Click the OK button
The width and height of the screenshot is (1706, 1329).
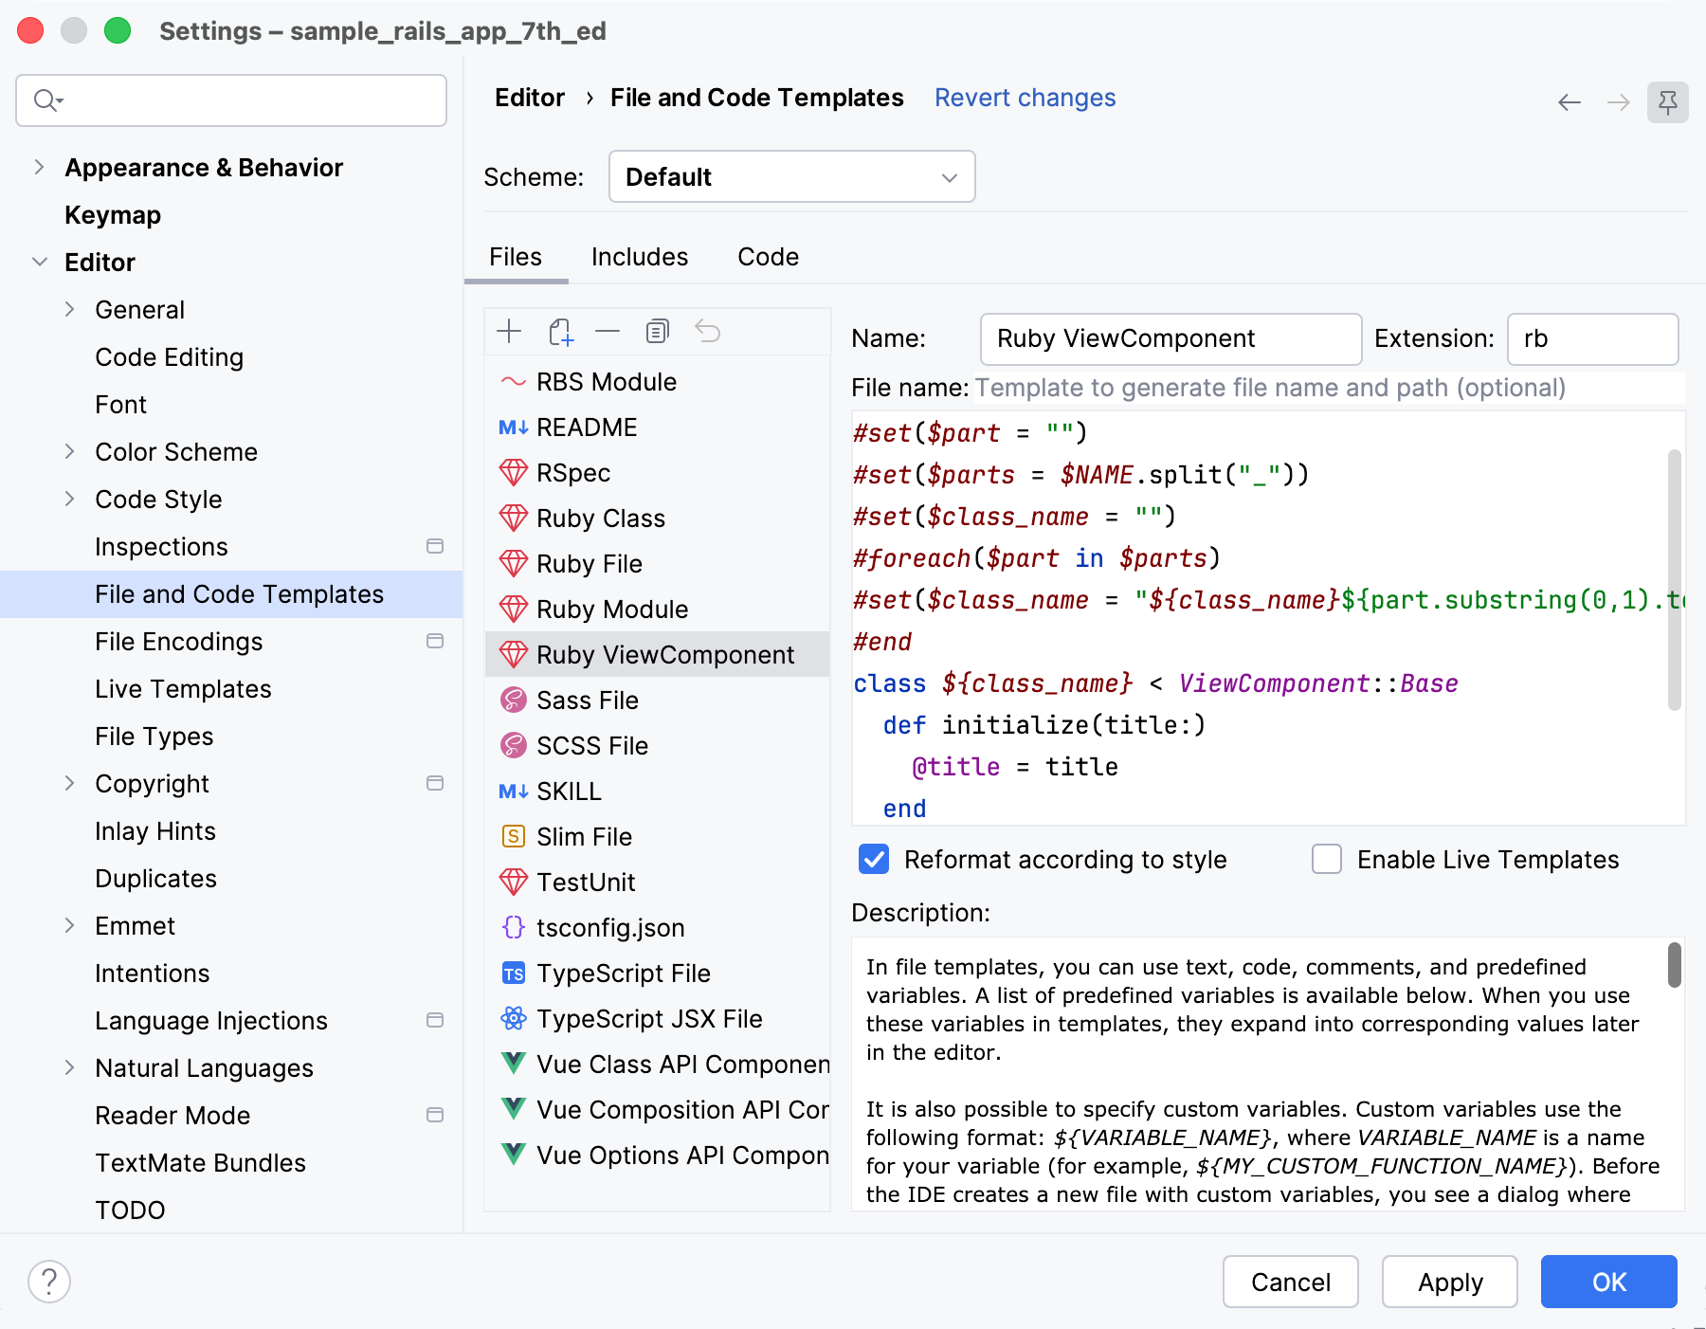(1608, 1282)
